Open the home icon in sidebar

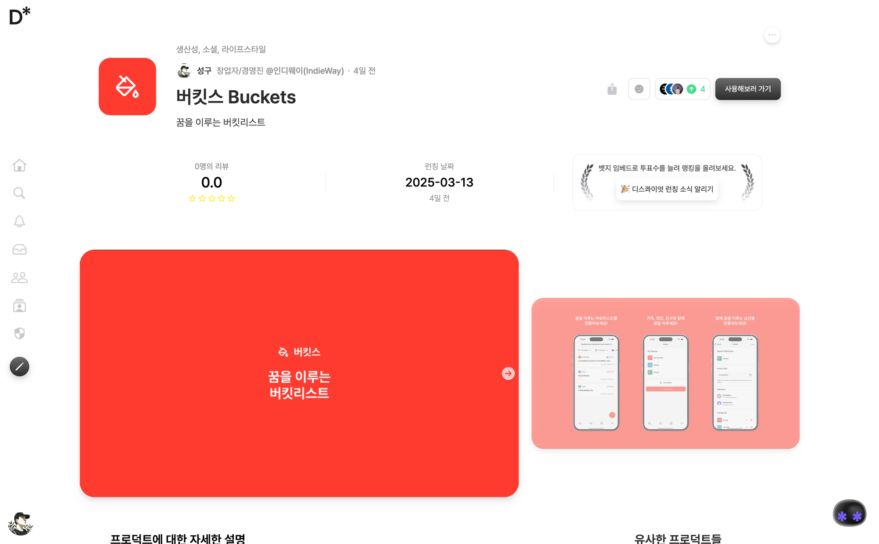click(x=19, y=165)
